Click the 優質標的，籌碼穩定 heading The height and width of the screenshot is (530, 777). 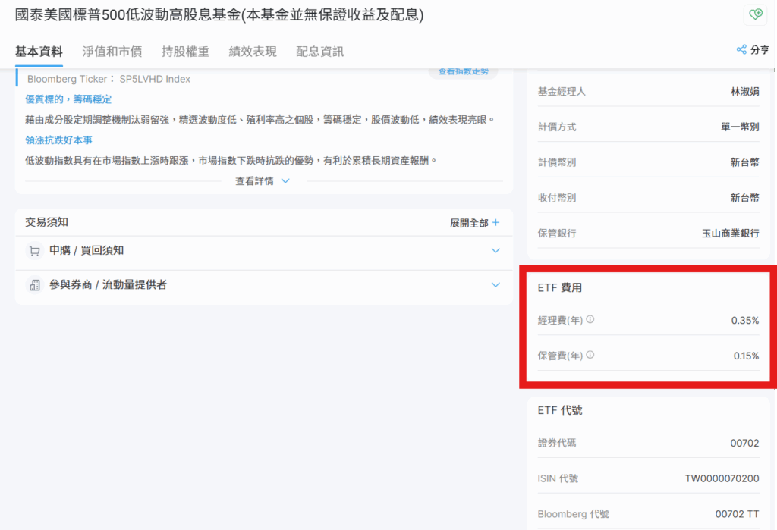point(68,99)
